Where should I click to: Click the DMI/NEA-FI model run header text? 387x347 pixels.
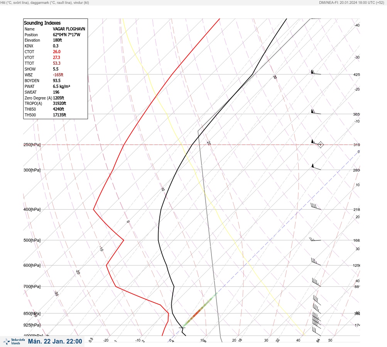352,3
